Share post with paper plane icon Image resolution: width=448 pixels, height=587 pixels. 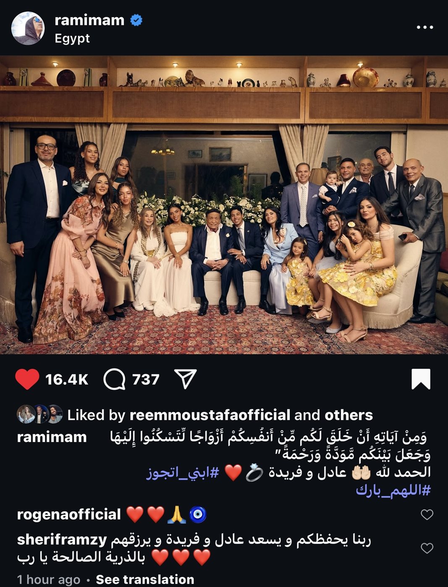click(x=185, y=379)
